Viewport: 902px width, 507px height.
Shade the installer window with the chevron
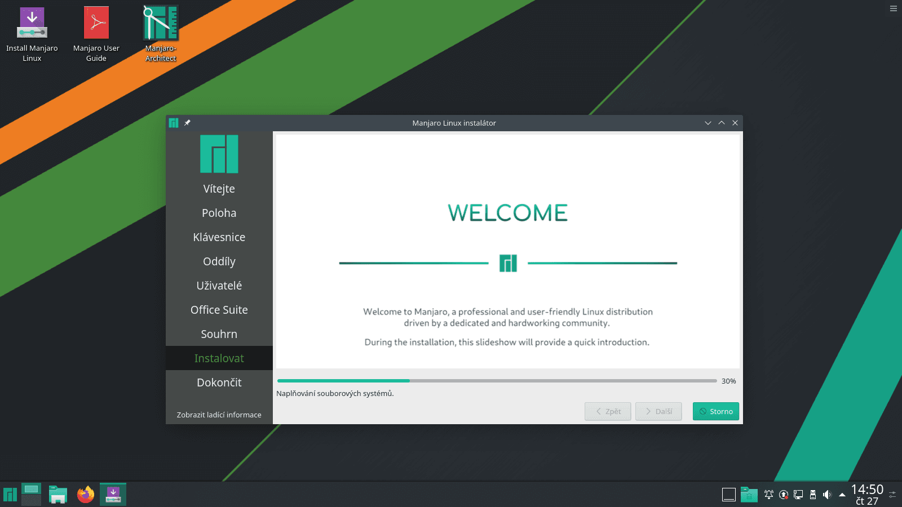(708, 122)
